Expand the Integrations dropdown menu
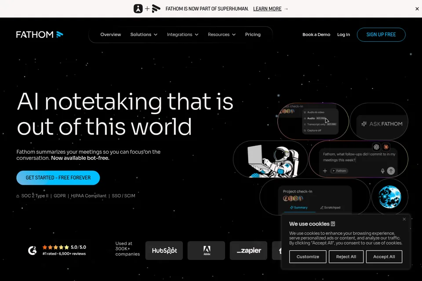The image size is (422, 281). 182,34
